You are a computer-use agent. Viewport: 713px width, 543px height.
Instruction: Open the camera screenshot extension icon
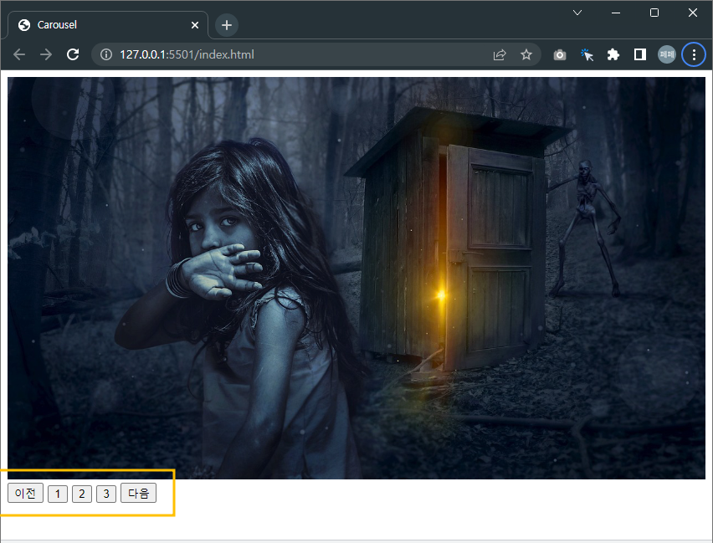pyautogui.click(x=560, y=54)
